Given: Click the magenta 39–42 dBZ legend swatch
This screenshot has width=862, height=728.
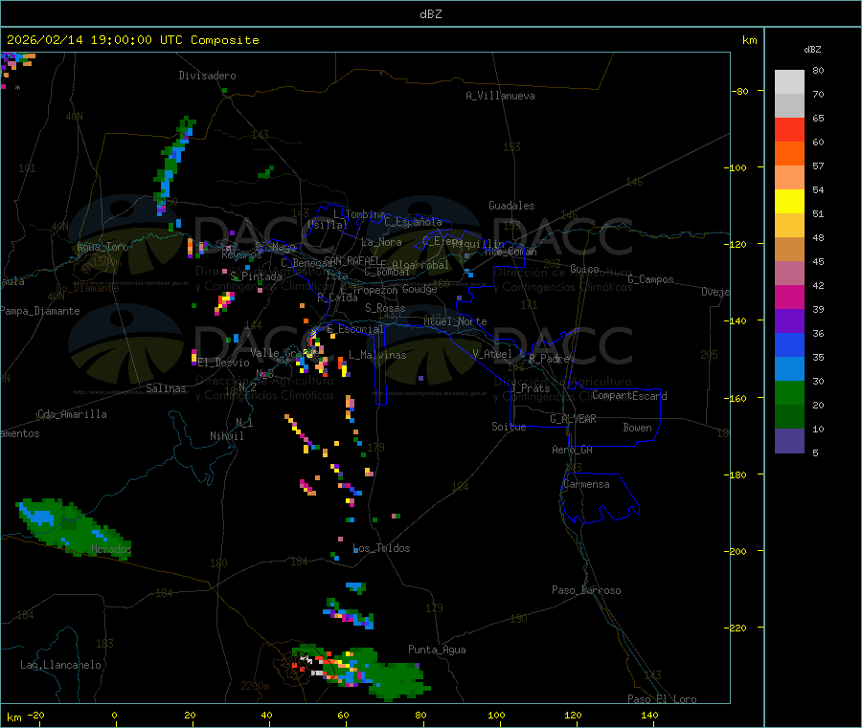Looking at the screenshot, I should point(789,297).
